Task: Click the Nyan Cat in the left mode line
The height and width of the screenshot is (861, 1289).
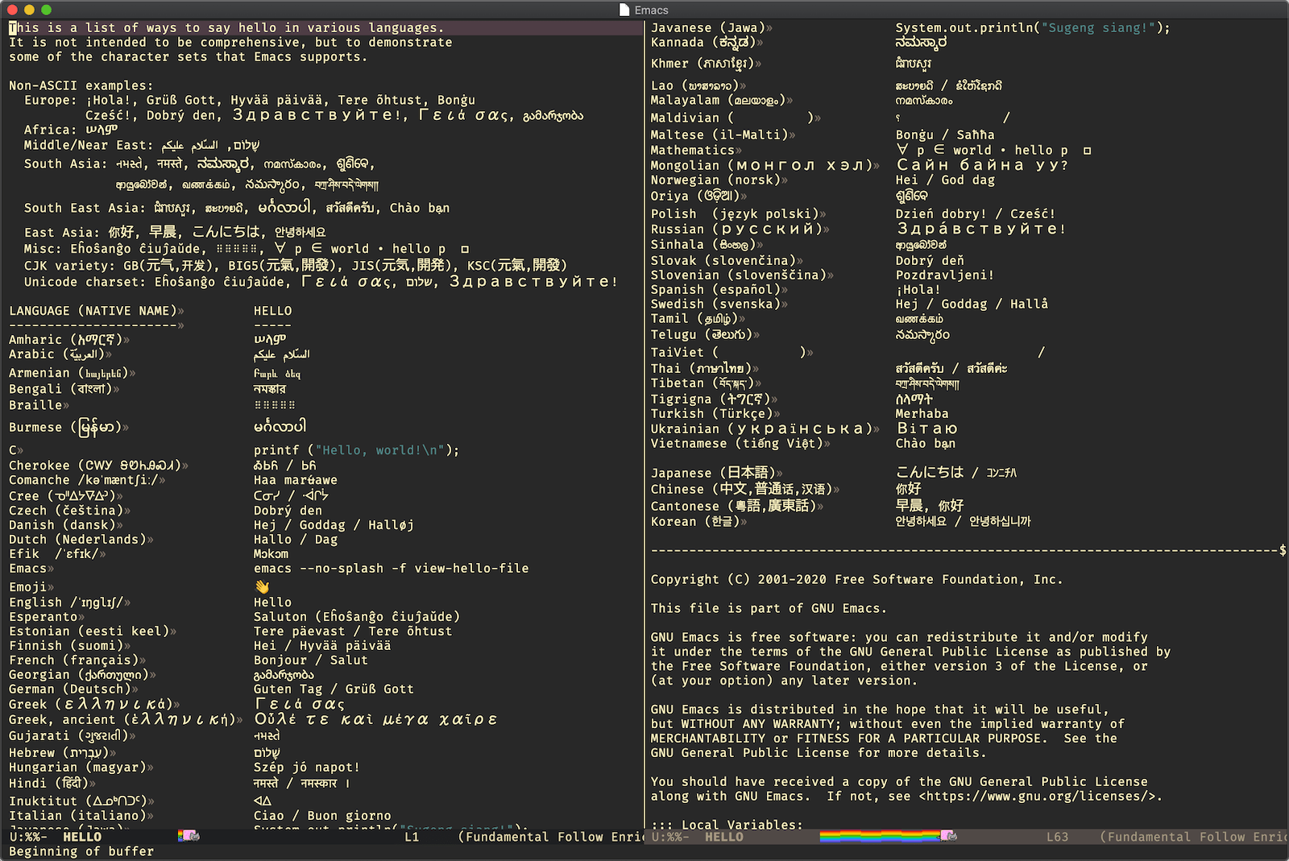Action: pos(189,836)
